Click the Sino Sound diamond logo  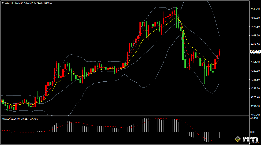[x=237, y=139]
